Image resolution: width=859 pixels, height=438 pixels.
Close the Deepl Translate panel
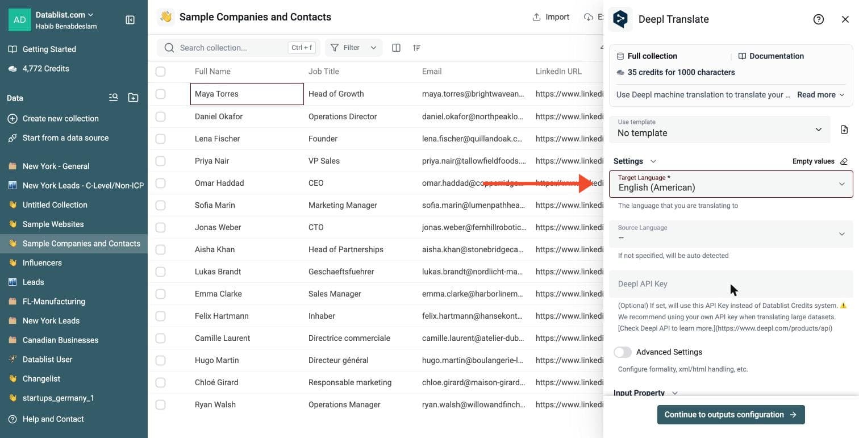pos(845,19)
